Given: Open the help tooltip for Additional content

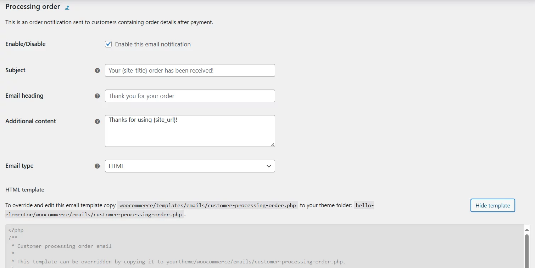Looking at the screenshot, I should [97, 121].
